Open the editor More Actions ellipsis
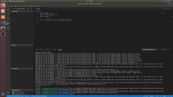Viewport: 173px width, 97px height. (171, 9)
